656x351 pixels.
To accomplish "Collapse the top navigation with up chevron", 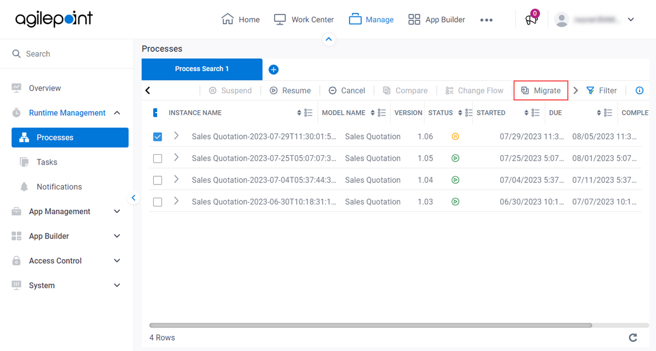I will click(x=329, y=39).
